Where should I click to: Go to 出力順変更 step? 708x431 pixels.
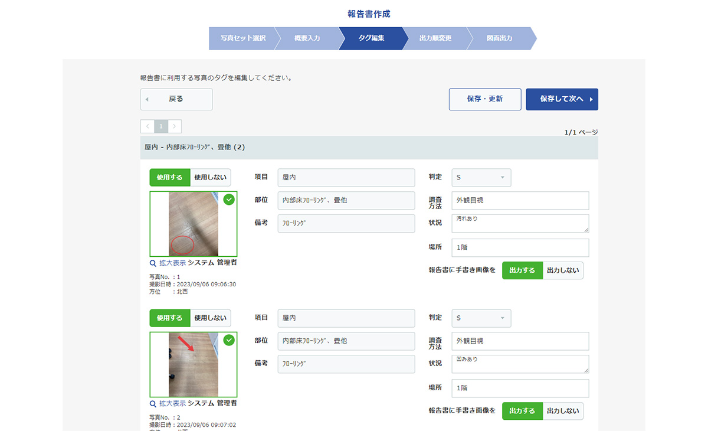pos(435,38)
